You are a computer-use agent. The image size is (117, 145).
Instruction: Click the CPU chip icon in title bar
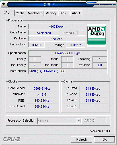coord(4,4)
